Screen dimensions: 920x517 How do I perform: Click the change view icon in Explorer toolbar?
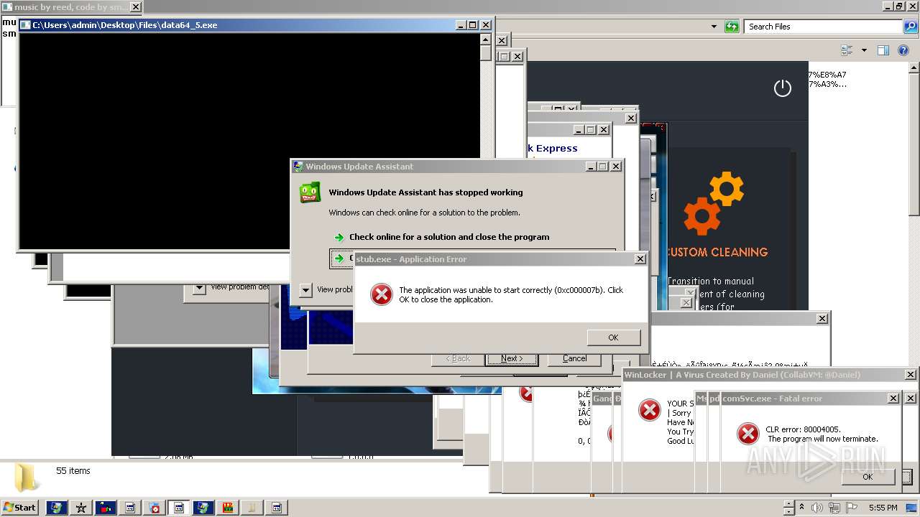coord(847,50)
